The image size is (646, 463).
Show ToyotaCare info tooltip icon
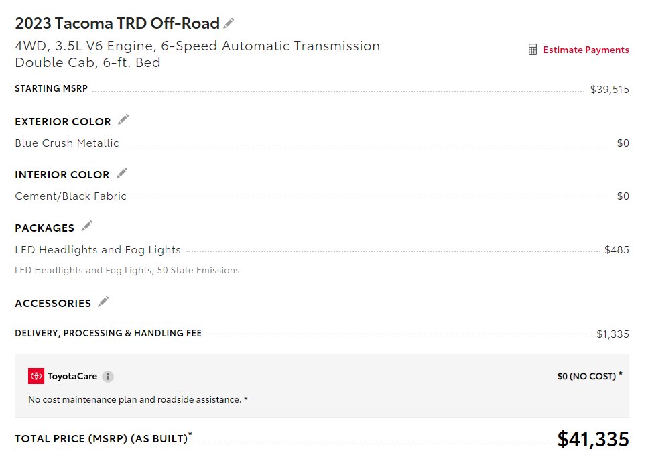108,376
